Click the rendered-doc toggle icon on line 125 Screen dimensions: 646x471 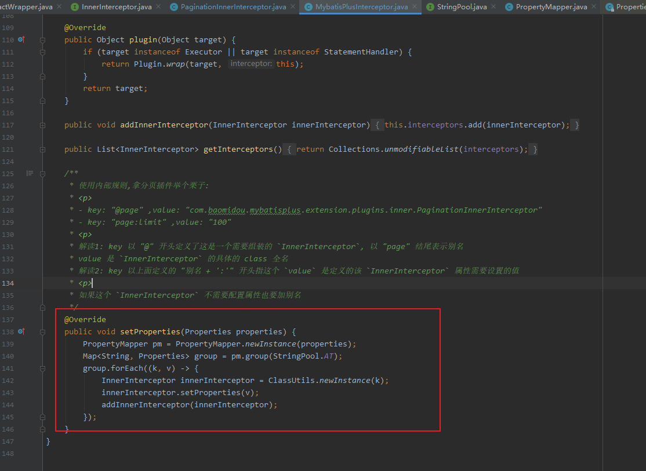(30, 173)
